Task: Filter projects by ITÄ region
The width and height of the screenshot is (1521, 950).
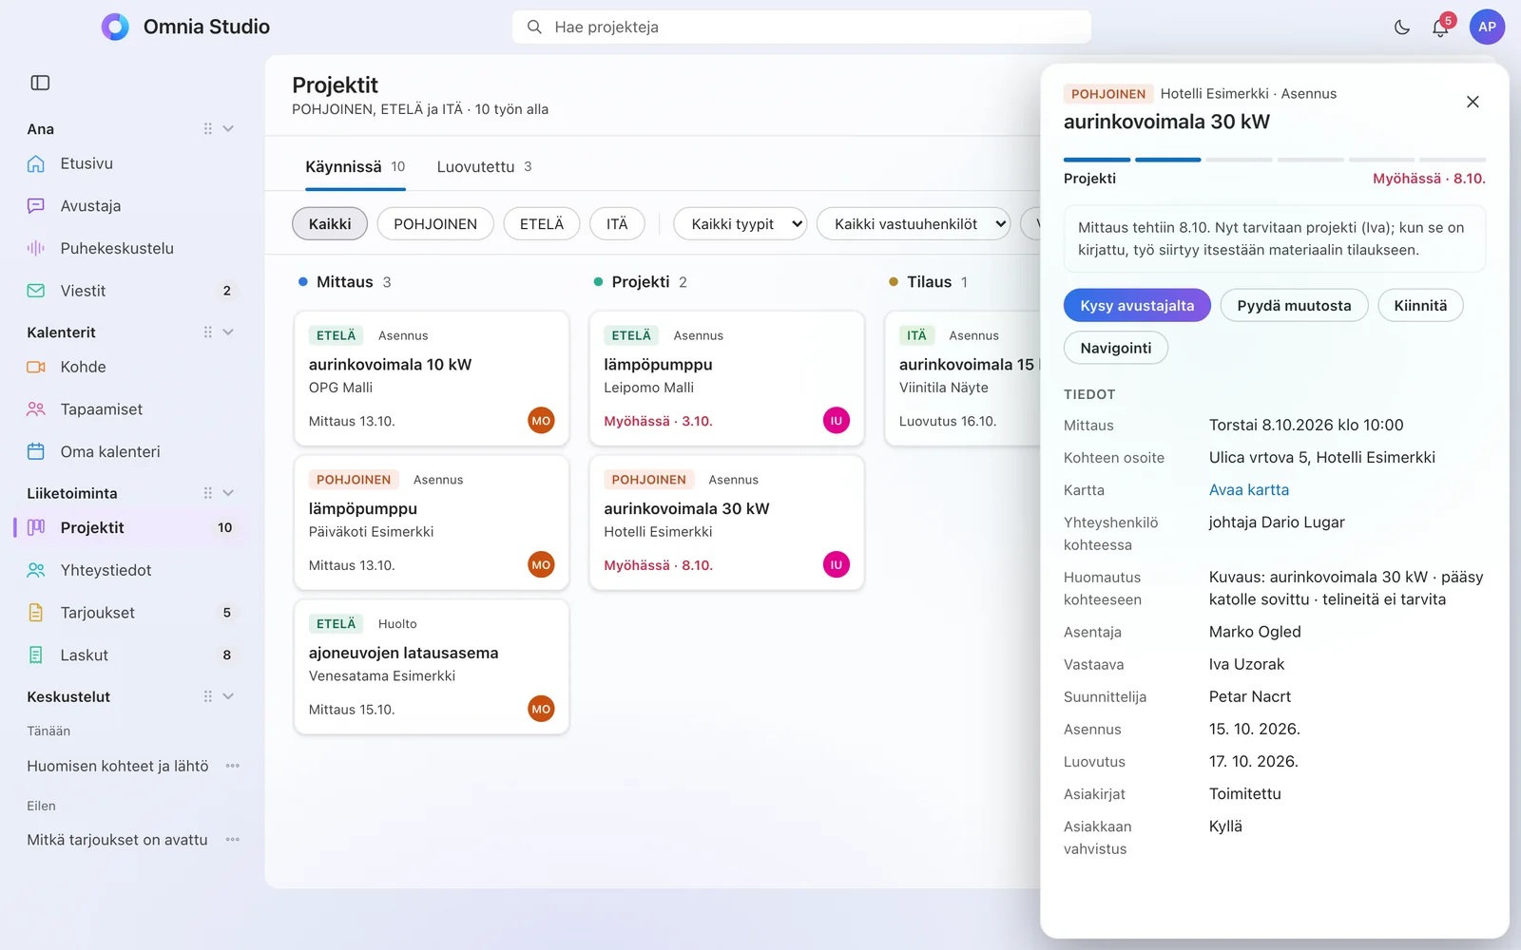Action: pyautogui.click(x=617, y=224)
